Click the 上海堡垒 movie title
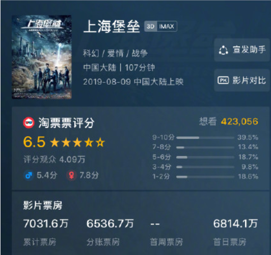This screenshot has width=271, height=255. coord(112,27)
